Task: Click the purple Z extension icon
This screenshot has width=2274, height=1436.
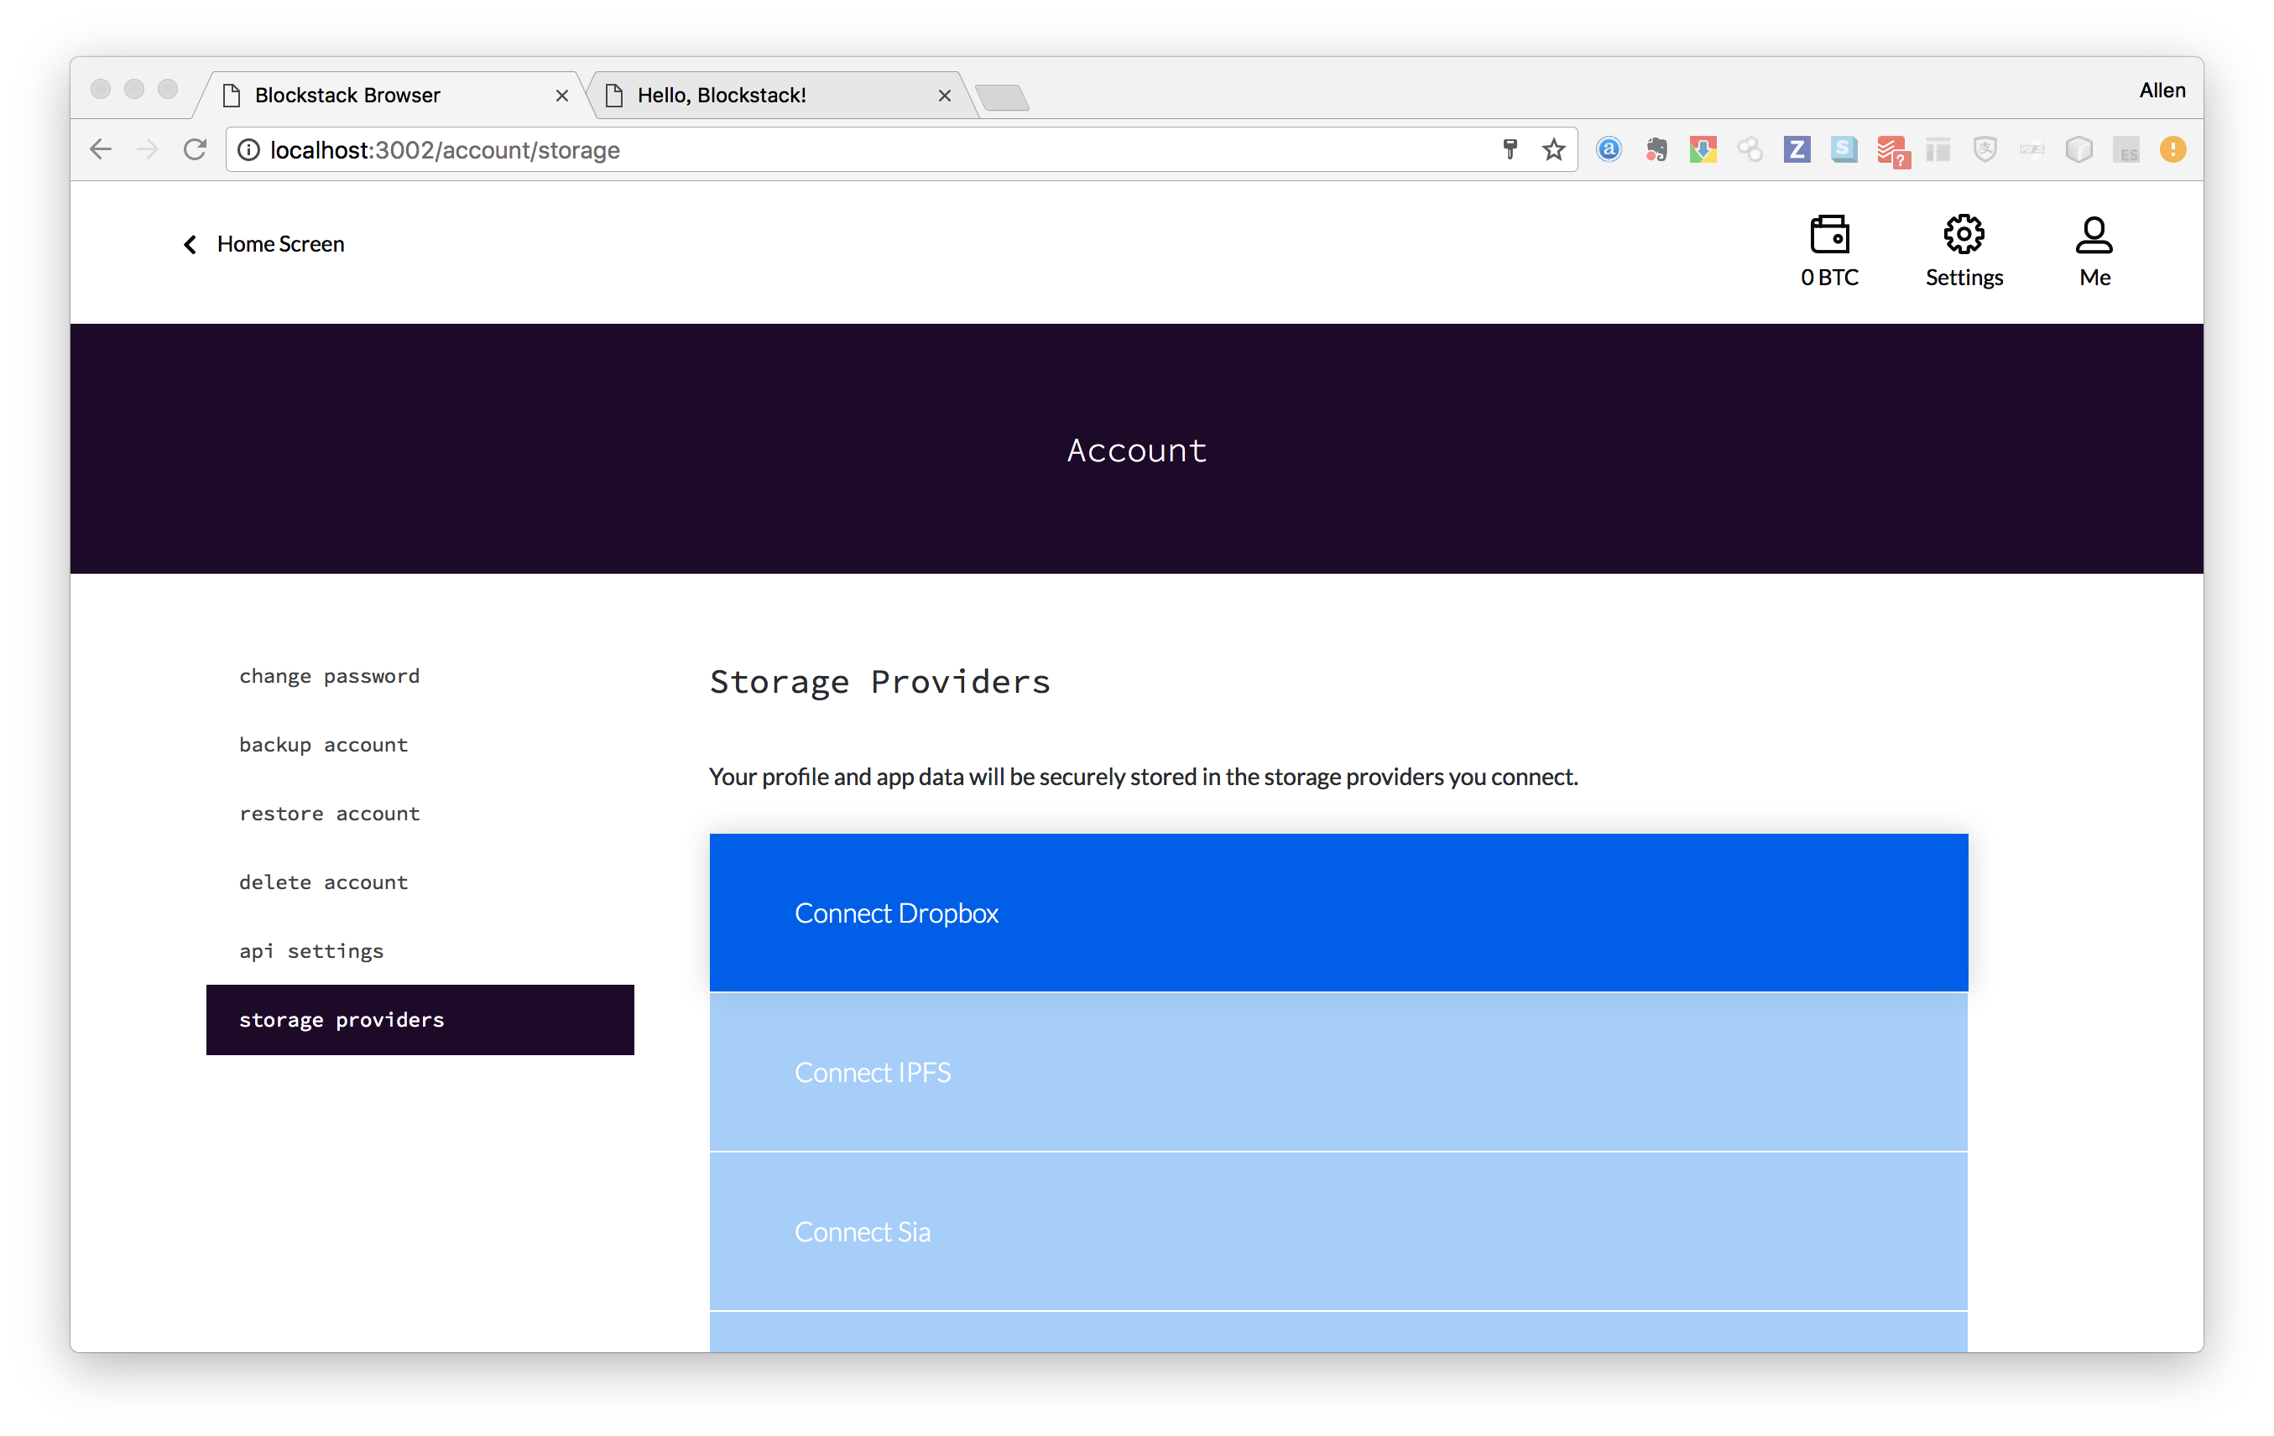Action: 1797,150
